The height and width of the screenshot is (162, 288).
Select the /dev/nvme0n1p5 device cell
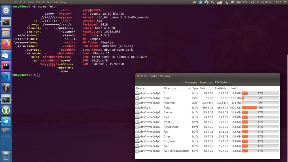[150, 113]
